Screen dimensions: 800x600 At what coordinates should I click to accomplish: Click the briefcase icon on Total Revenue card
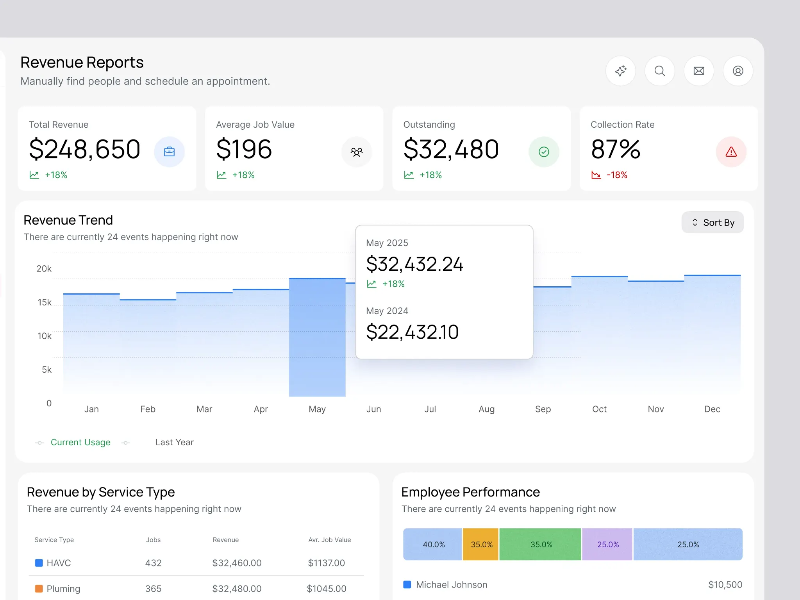tap(170, 152)
